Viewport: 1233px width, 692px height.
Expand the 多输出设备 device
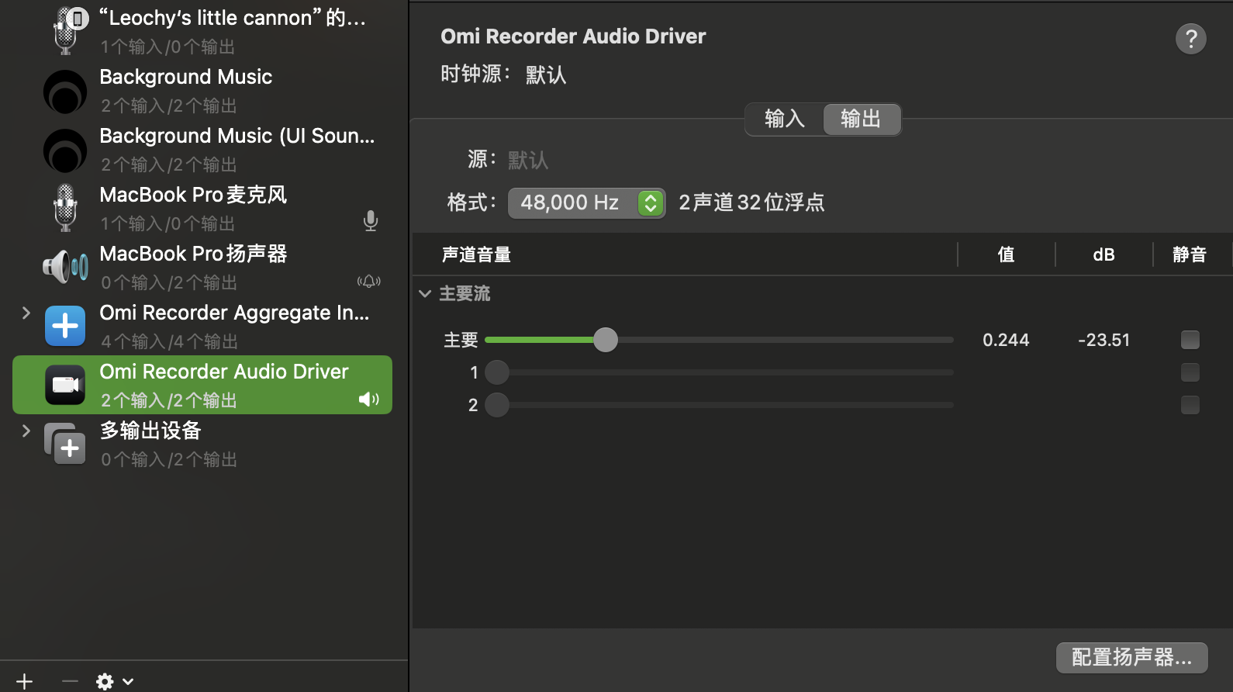26,431
